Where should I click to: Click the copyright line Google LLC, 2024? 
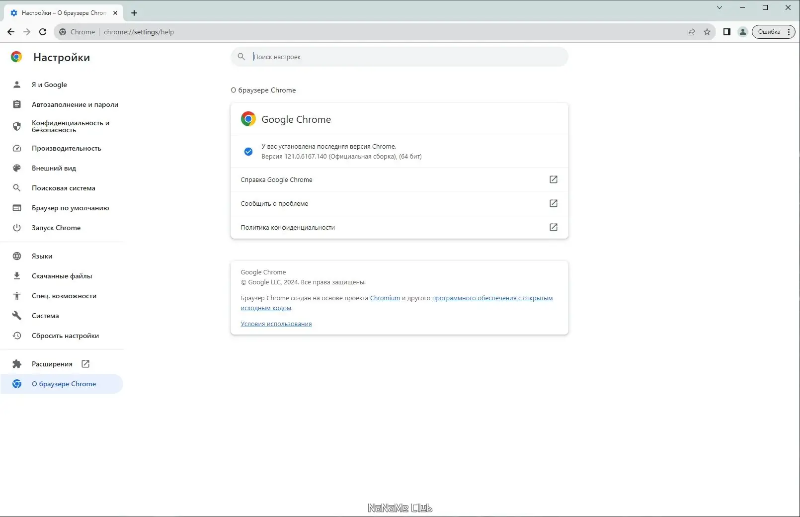(x=303, y=282)
